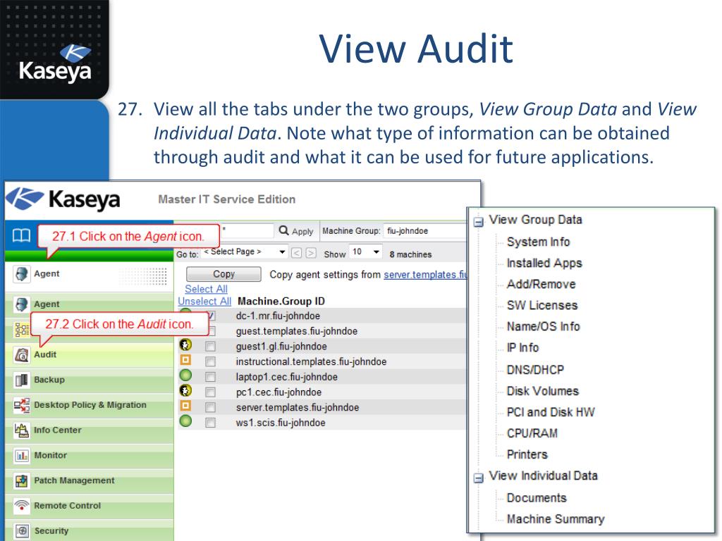Click the green status icon for ws1.scis.fiu-johndoe
This screenshot has width=722, height=541.
[x=185, y=421]
